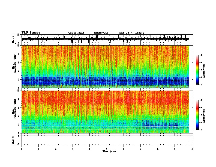Select time-axis tick label "1"
This screenshot has height=167, width=216.
[38, 149]
